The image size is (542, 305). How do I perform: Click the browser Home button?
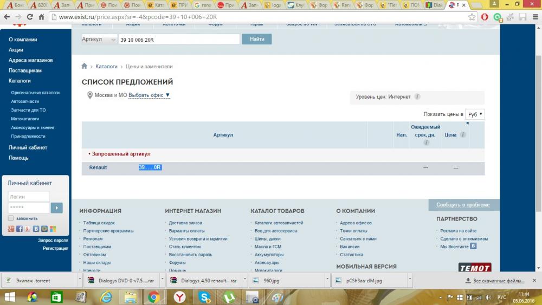click(x=42, y=17)
